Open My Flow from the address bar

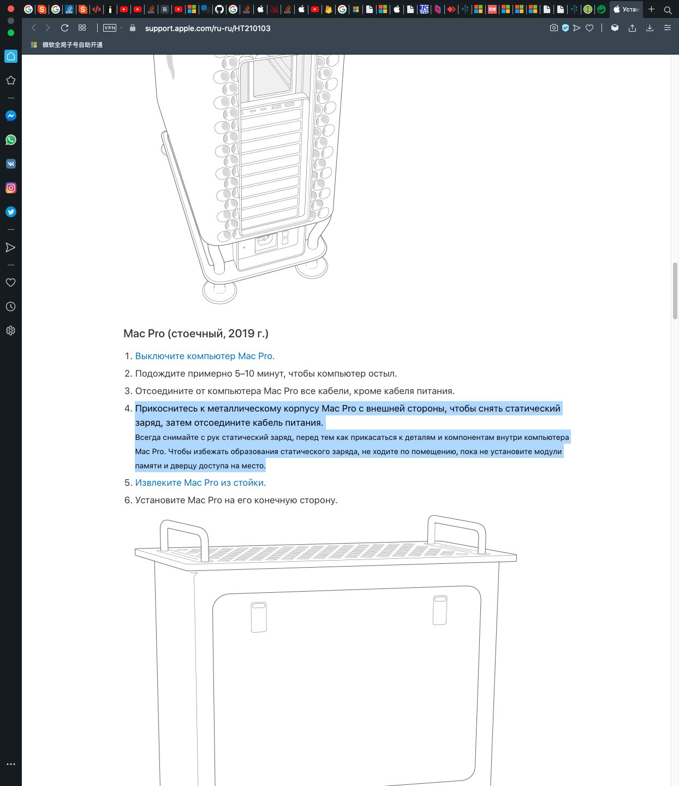pos(576,28)
